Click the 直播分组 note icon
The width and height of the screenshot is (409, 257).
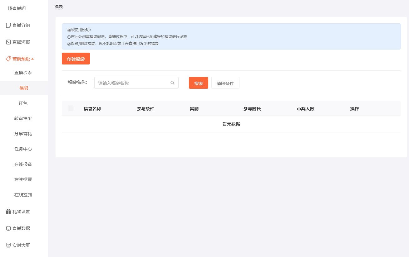(x=8, y=25)
